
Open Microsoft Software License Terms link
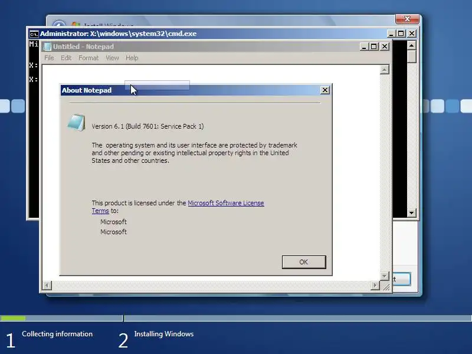pyautogui.click(x=226, y=203)
